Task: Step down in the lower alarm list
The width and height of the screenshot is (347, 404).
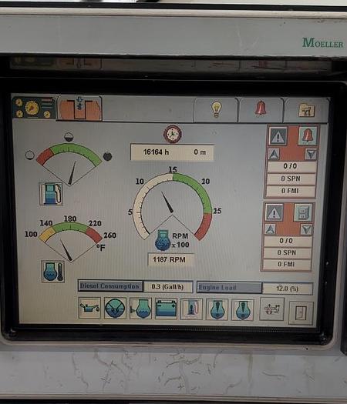Action: click(x=306, y=229)
